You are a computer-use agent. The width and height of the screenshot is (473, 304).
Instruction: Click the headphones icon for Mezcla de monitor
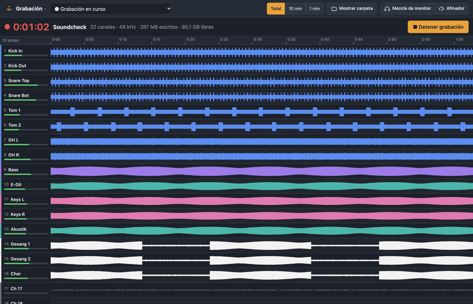click(387, 9)
